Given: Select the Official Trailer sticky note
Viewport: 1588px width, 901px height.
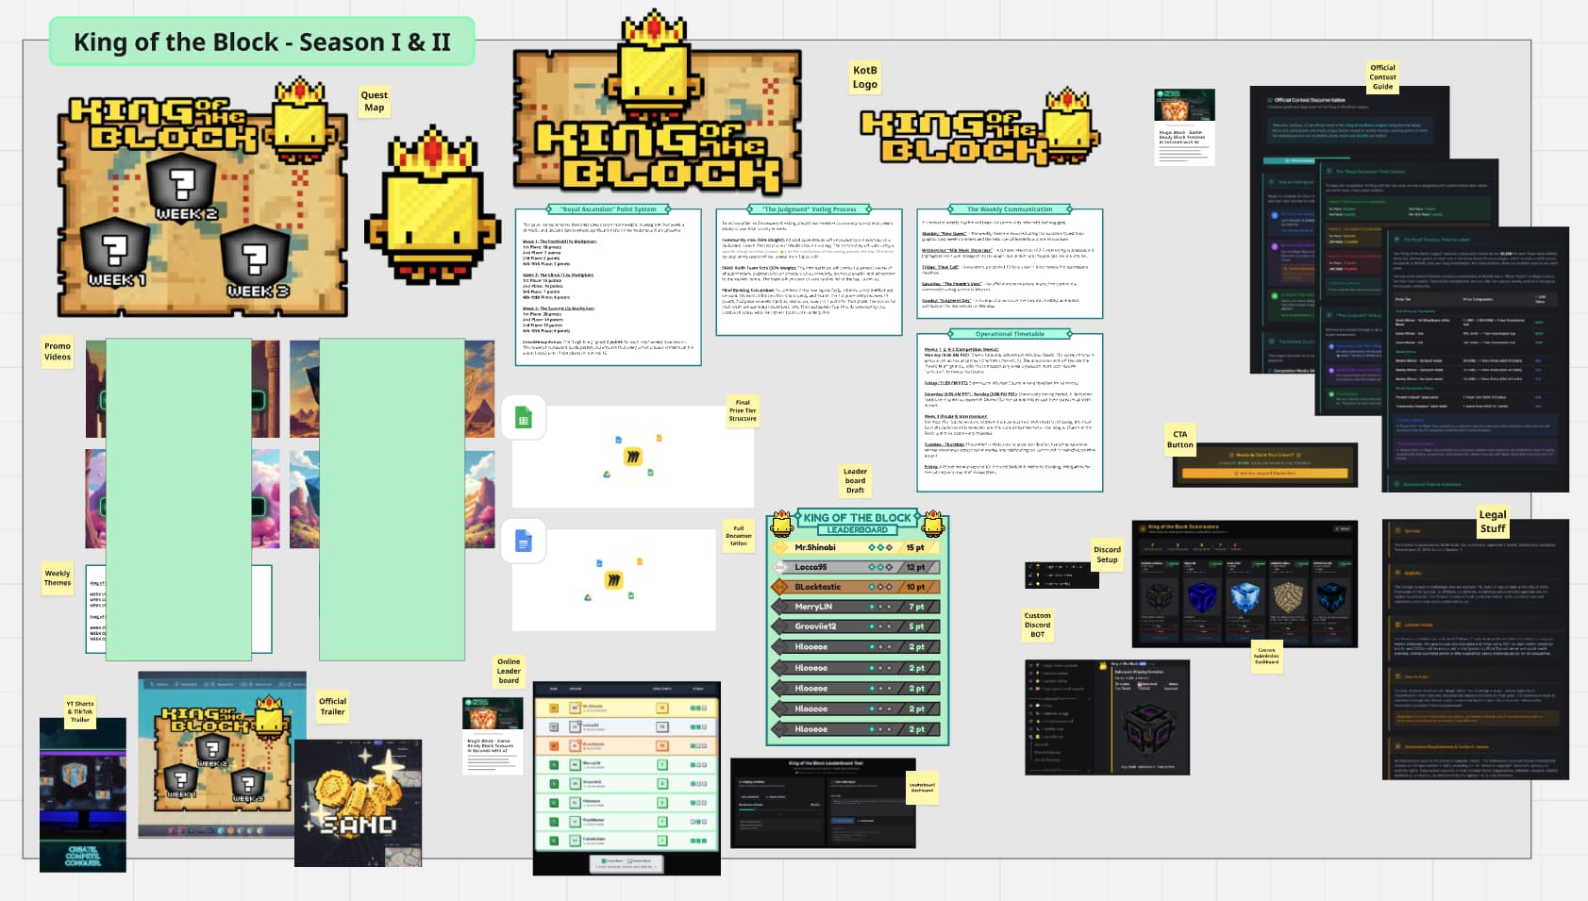Looking at the screenshot, I should [x=332, y=707].
